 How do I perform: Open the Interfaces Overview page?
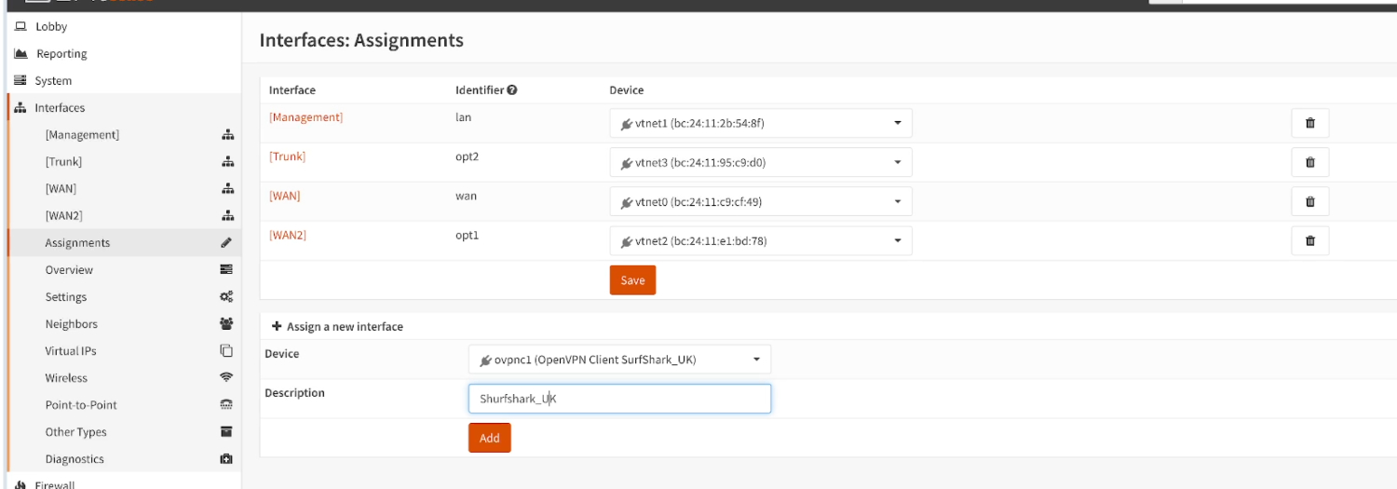coord(69,270)
